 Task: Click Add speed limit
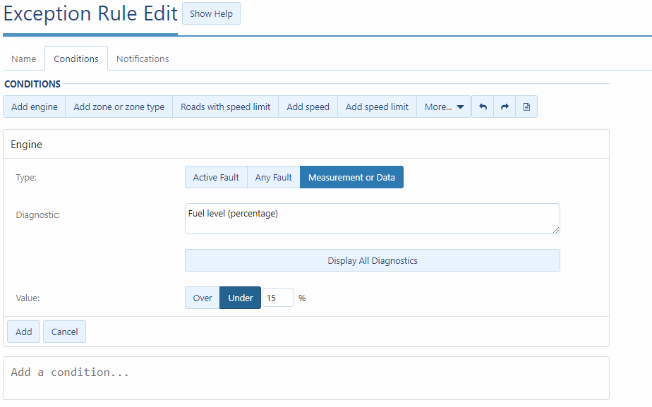(377, 107)
